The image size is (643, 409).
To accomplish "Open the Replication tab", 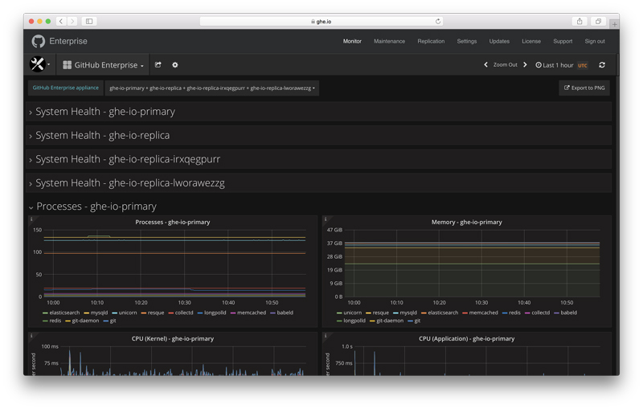I will (x=431, y=42).
